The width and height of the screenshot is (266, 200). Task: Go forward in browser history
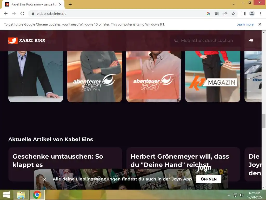[x=14, y=14]
